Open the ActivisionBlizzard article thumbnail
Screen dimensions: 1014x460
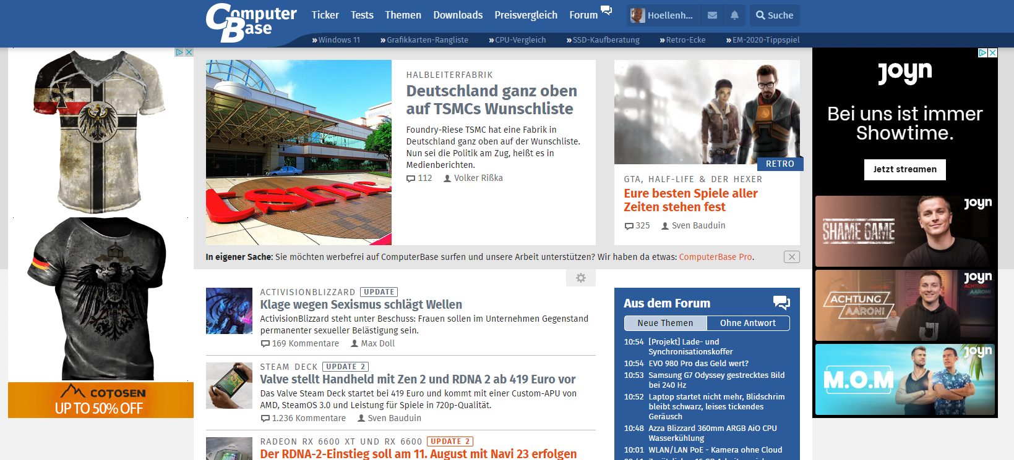pyautogui.click(x=229, y=311)
